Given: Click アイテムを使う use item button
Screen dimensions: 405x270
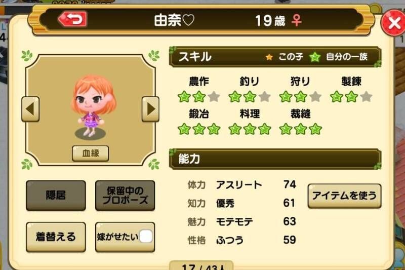Looking at the screenshot, I should click(344, 196).
